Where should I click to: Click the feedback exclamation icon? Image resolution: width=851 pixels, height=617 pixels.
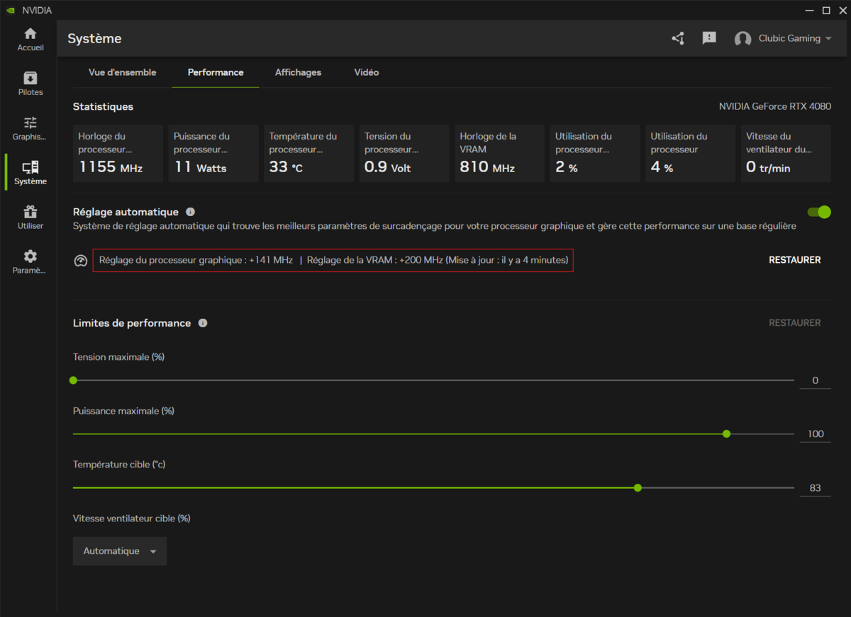[x=709, y=38]
